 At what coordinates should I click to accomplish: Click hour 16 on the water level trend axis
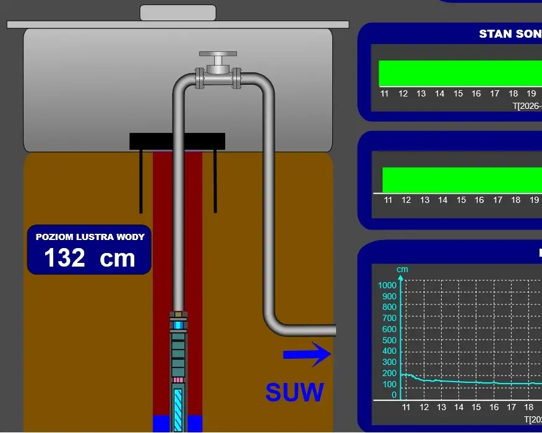point(494,408)
